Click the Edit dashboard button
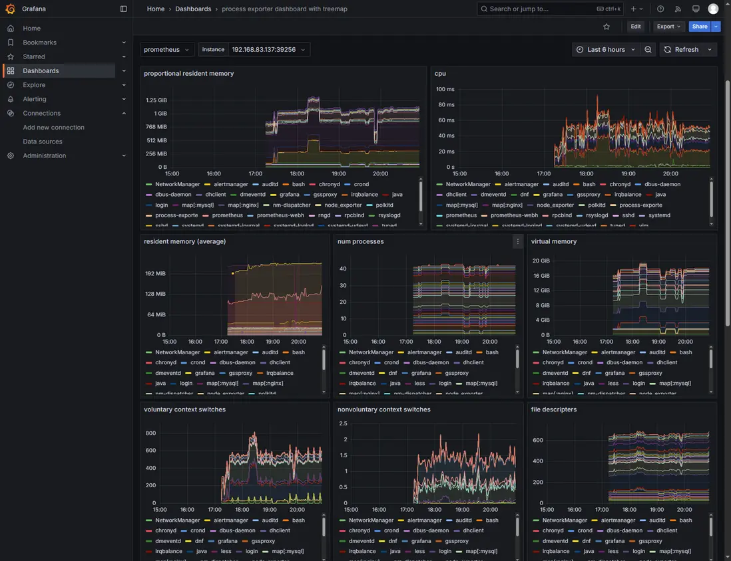Image resolution: width=731 pixels, height=561 pixels. 636,27
